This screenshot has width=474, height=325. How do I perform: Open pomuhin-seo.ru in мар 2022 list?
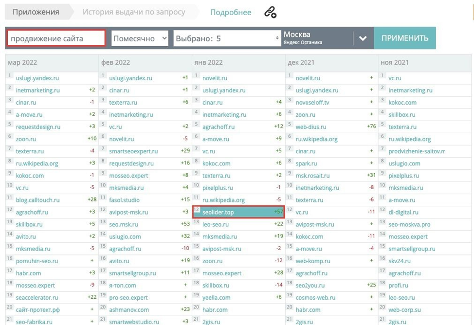(37, 261)
